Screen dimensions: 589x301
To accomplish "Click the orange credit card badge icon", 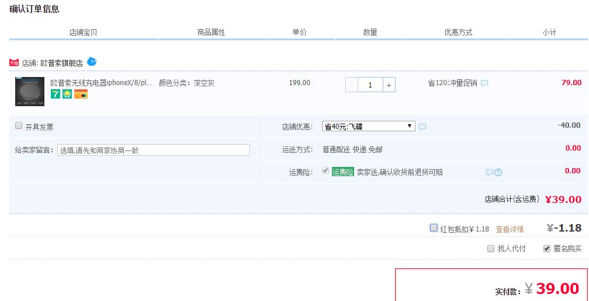I will [81, 94].
